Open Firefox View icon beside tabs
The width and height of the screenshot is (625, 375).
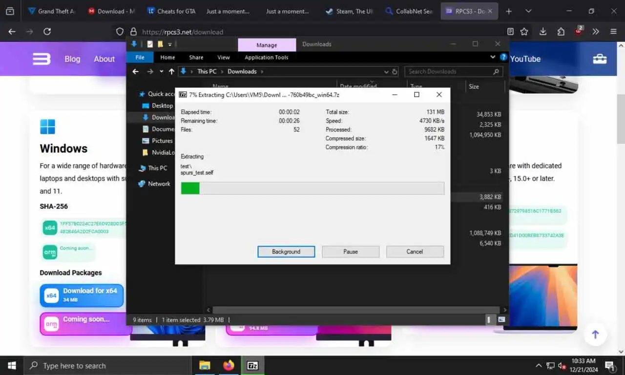10,11
